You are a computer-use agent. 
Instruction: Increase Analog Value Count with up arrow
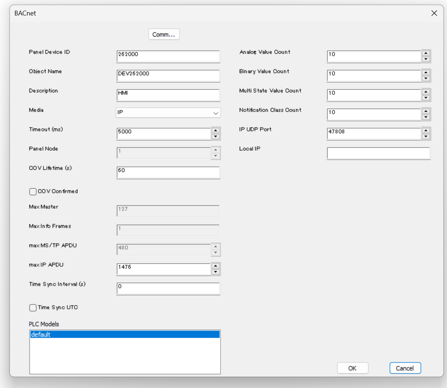[x=426, y=53]
